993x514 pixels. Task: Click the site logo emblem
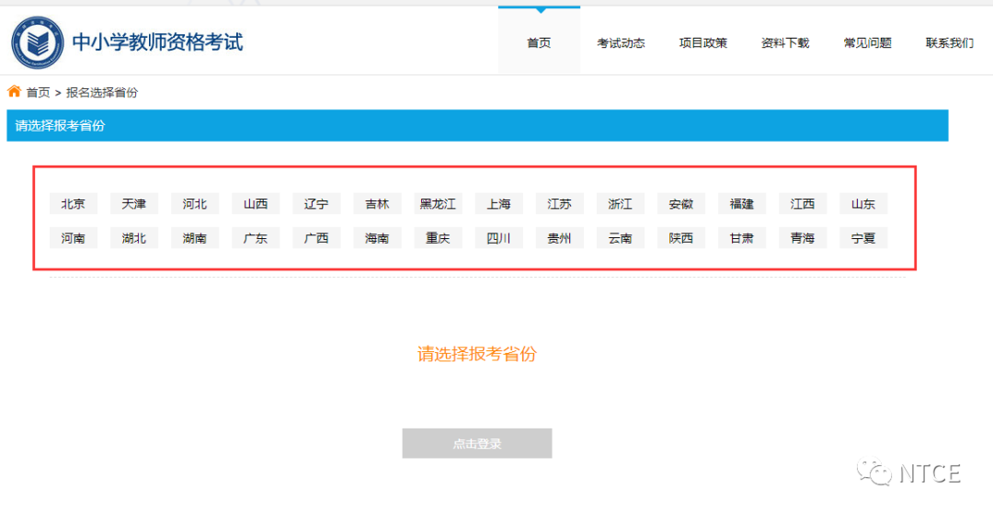tap(38, 42)
